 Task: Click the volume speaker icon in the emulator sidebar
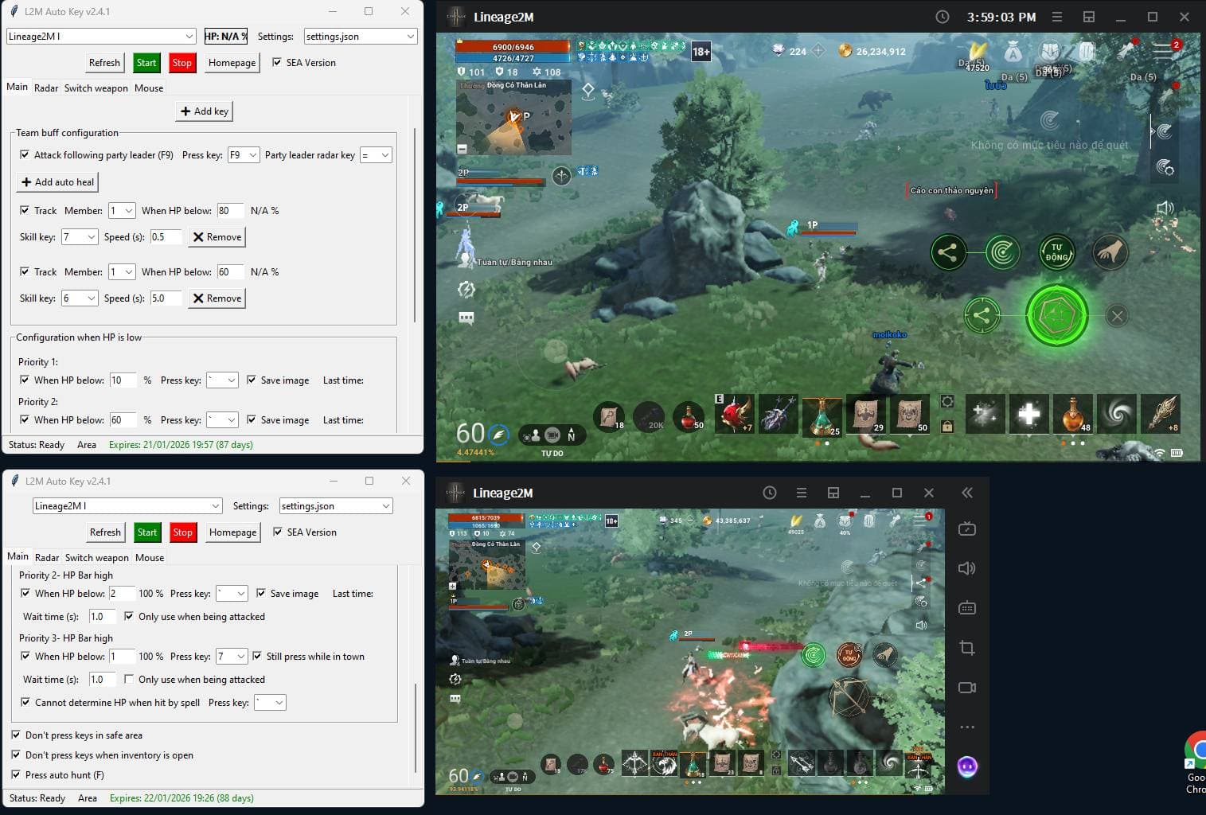click(x=967, y=568)
